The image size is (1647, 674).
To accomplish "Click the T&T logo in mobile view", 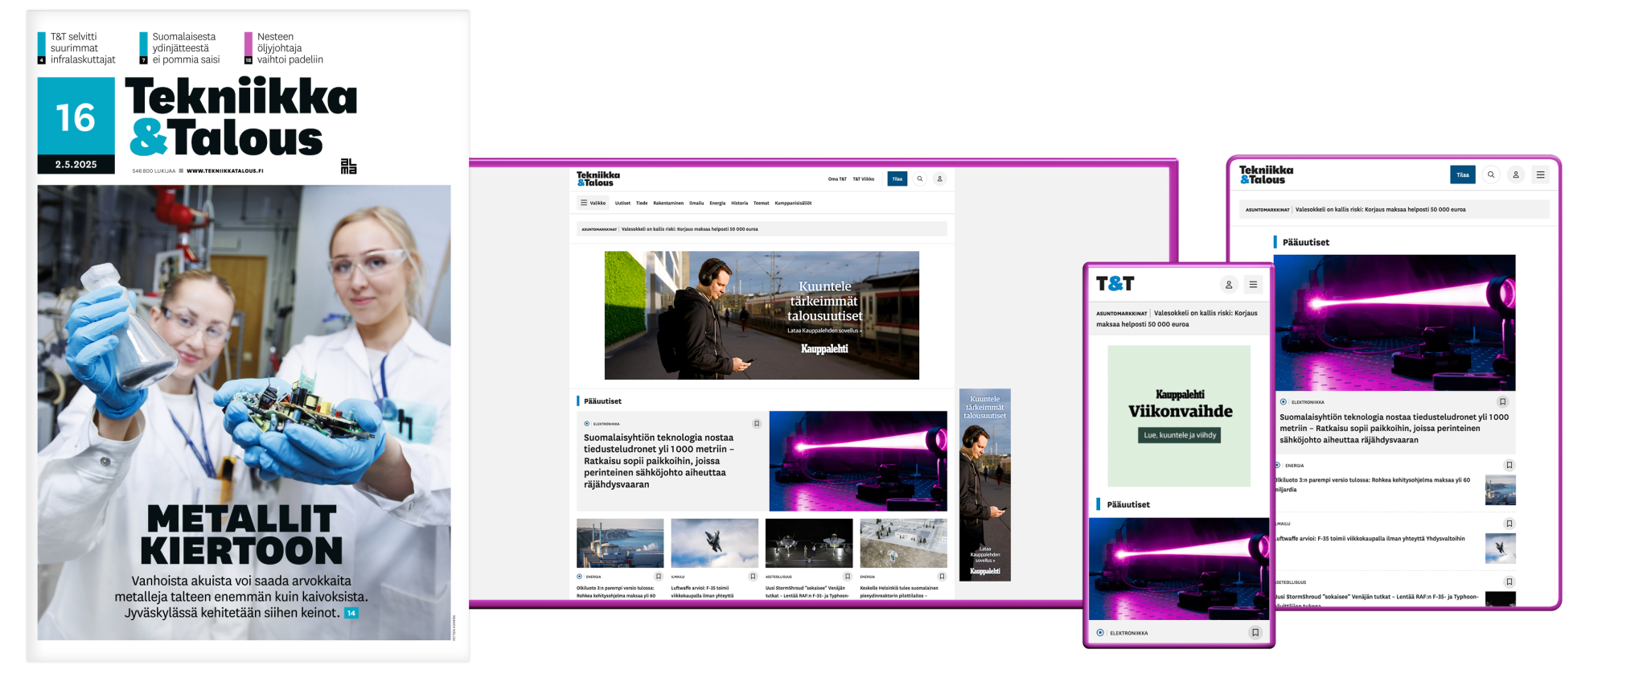I will [x=1115, y=284].
